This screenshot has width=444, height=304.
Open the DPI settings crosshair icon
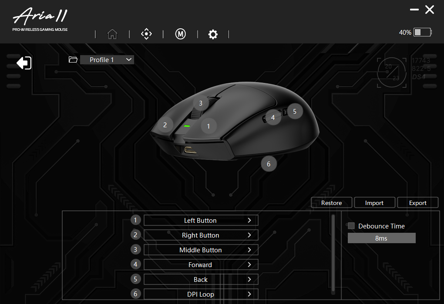[x=147, y=34]
